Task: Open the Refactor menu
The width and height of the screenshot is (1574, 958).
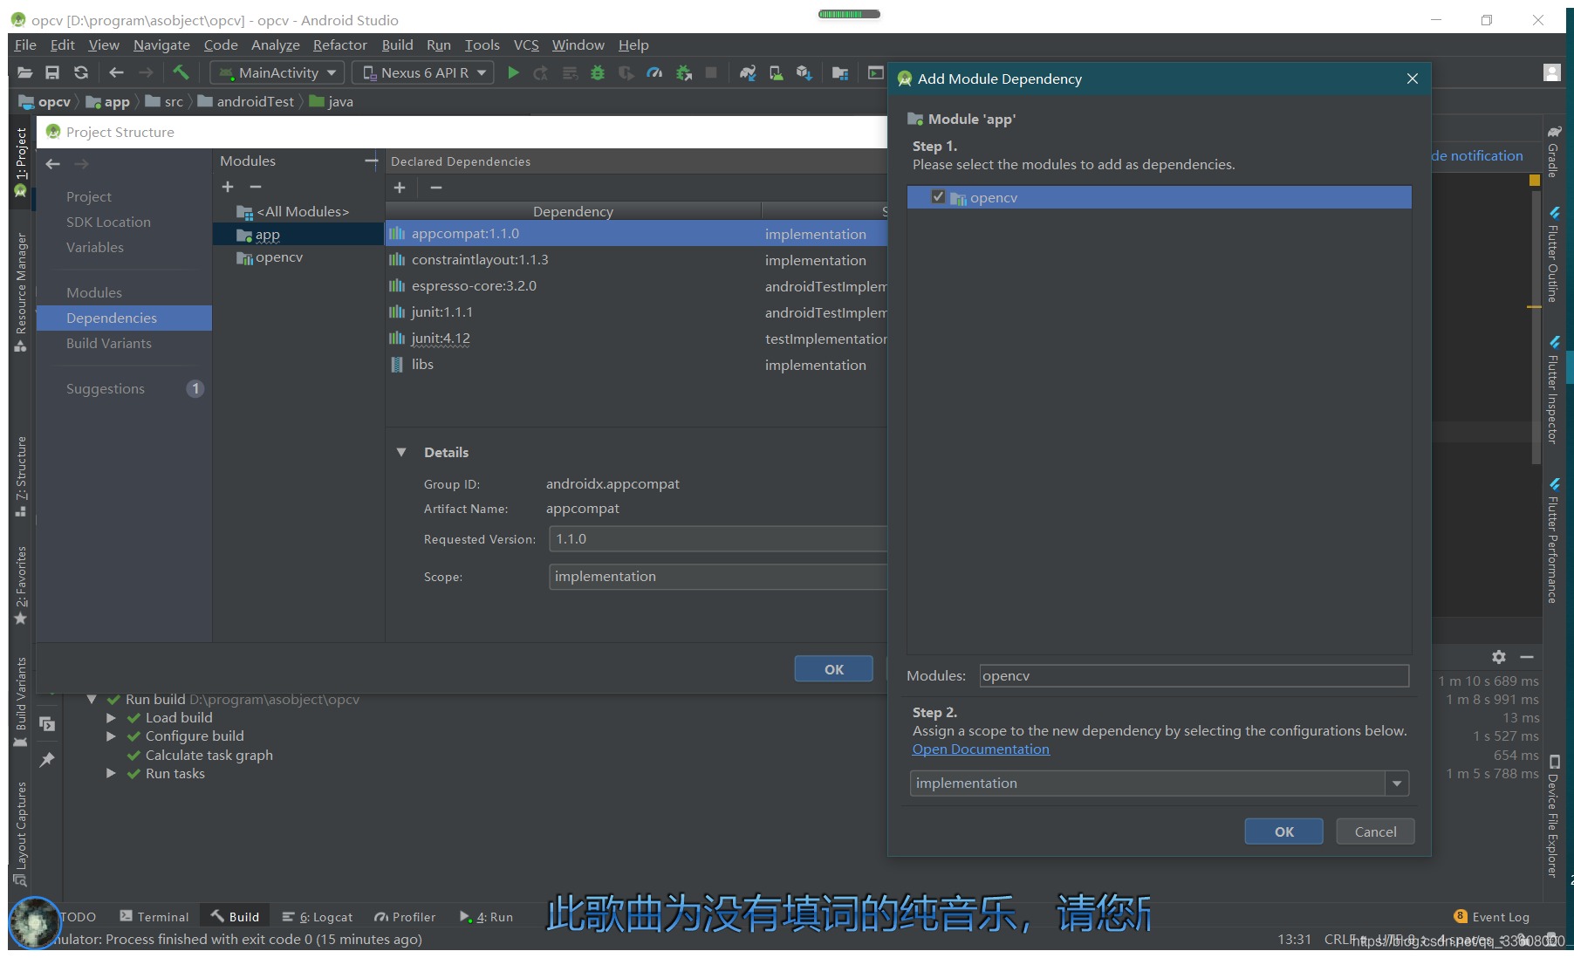Action: (x=340, y=45)
